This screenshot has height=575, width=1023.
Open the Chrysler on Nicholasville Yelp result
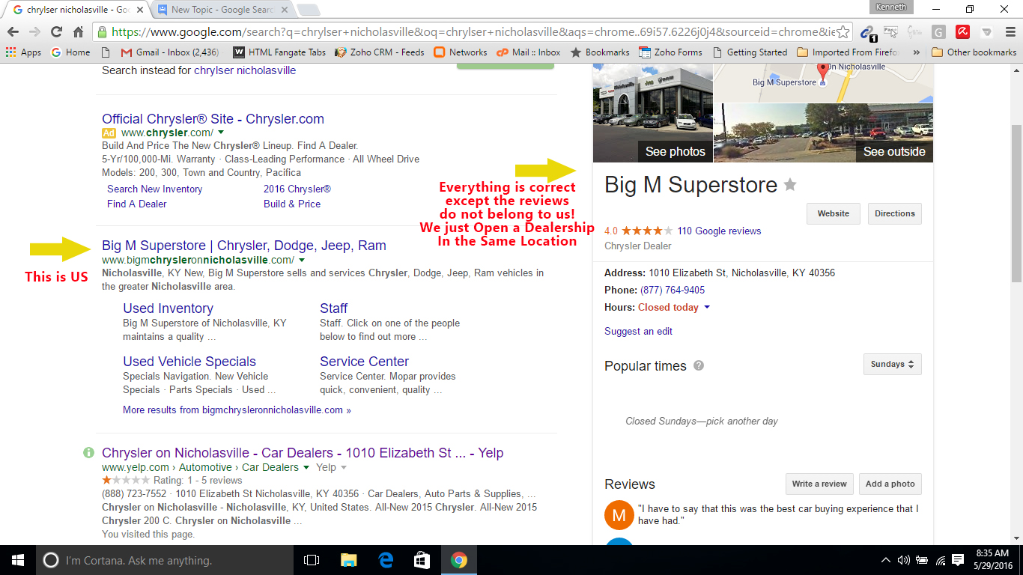click(x=303, y=453)
